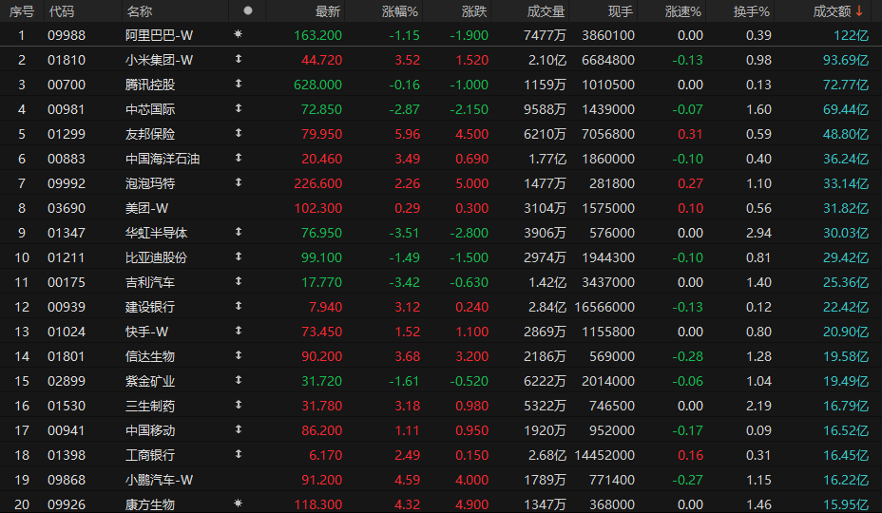882x513 pixels.
Task: Select stock name 比亚迪股份
Action: pos(157,258)
